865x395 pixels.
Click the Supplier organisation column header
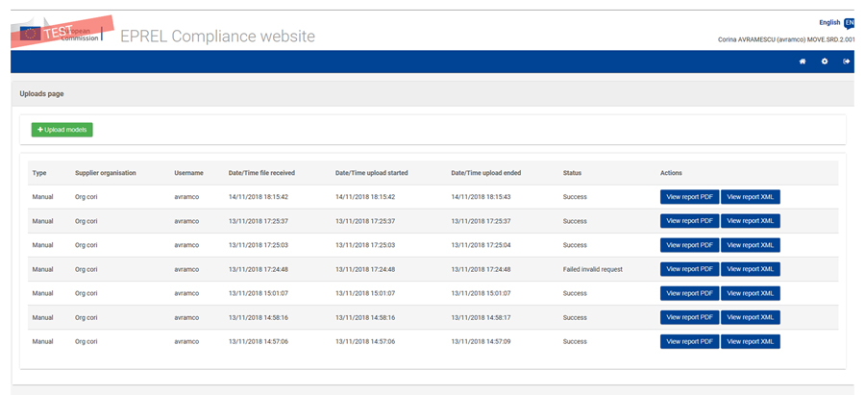pyautogui.click(x=106, y=173)
